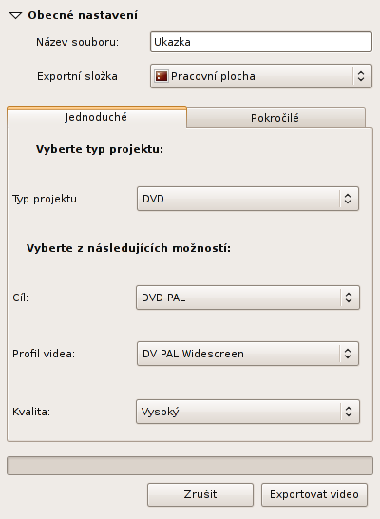
Task: Open the Typ projektu DVD dropdown
Action: [x=248, y=199]
